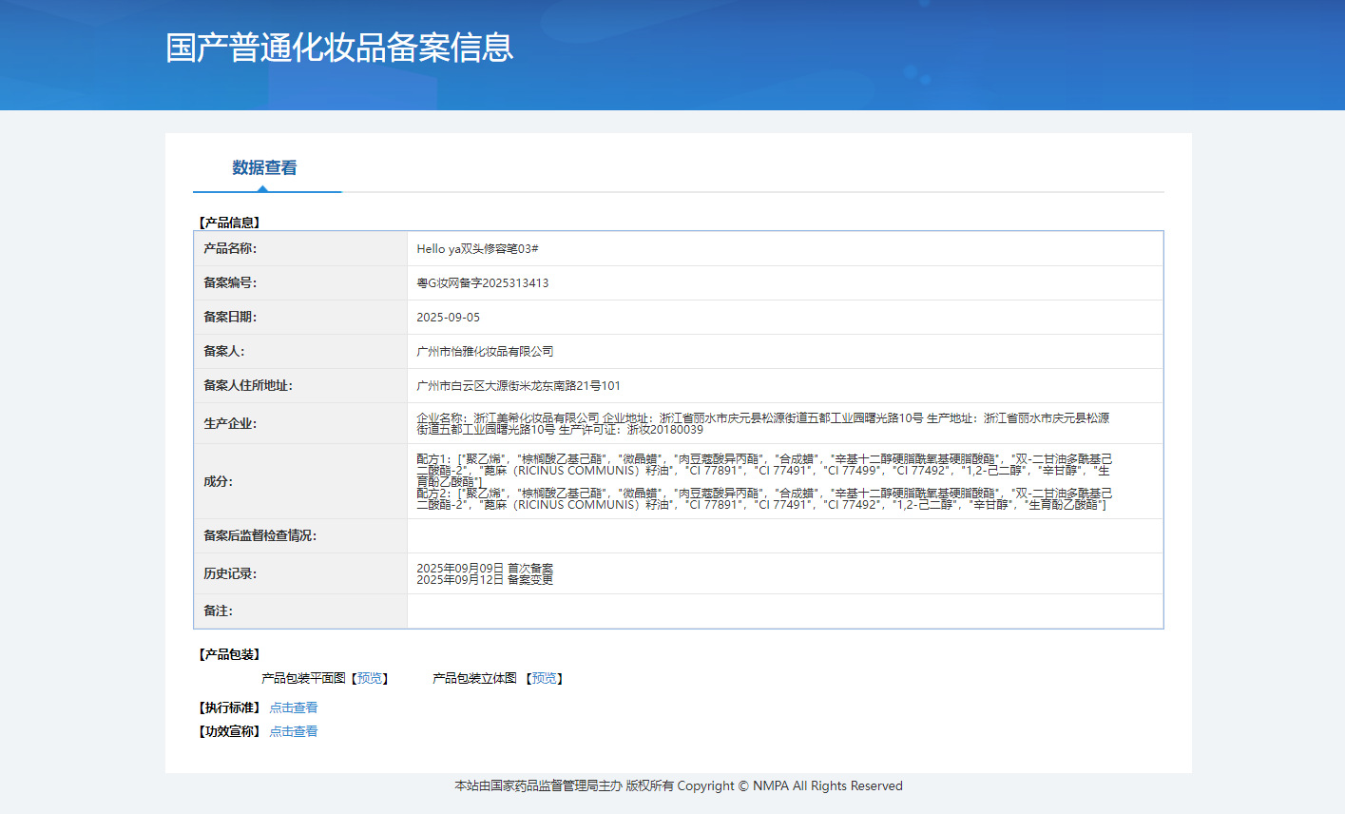The height and width of the screenshot is (814, 1345).
Task: Open the 产品包装平面图 预览 link
Action: tap(370, 678)
